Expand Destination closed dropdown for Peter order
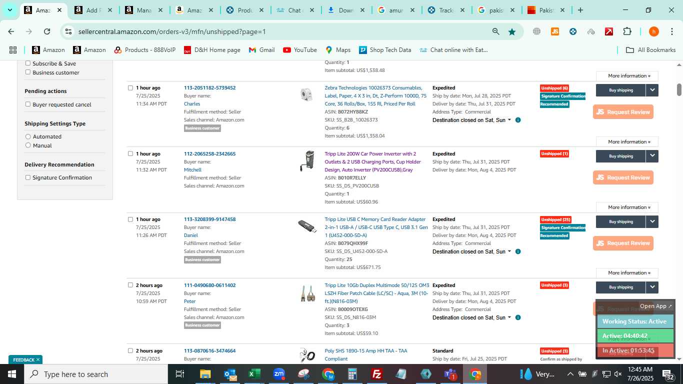 tap(509, 317)
